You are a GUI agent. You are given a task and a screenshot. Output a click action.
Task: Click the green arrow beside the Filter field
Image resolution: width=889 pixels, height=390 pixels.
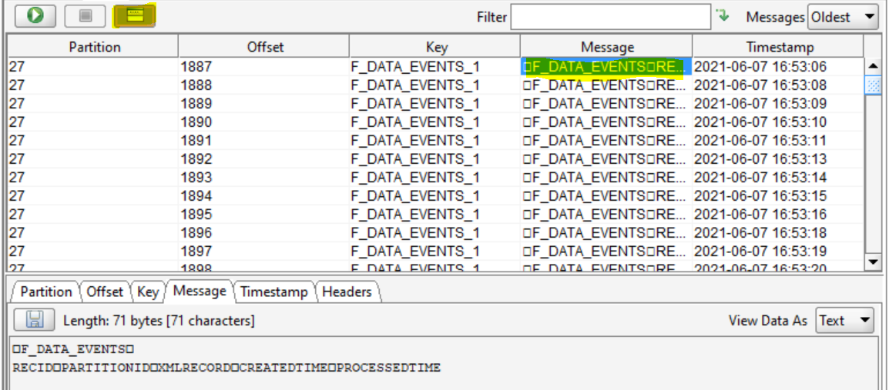pyautogui.click(x=722, y=15)
